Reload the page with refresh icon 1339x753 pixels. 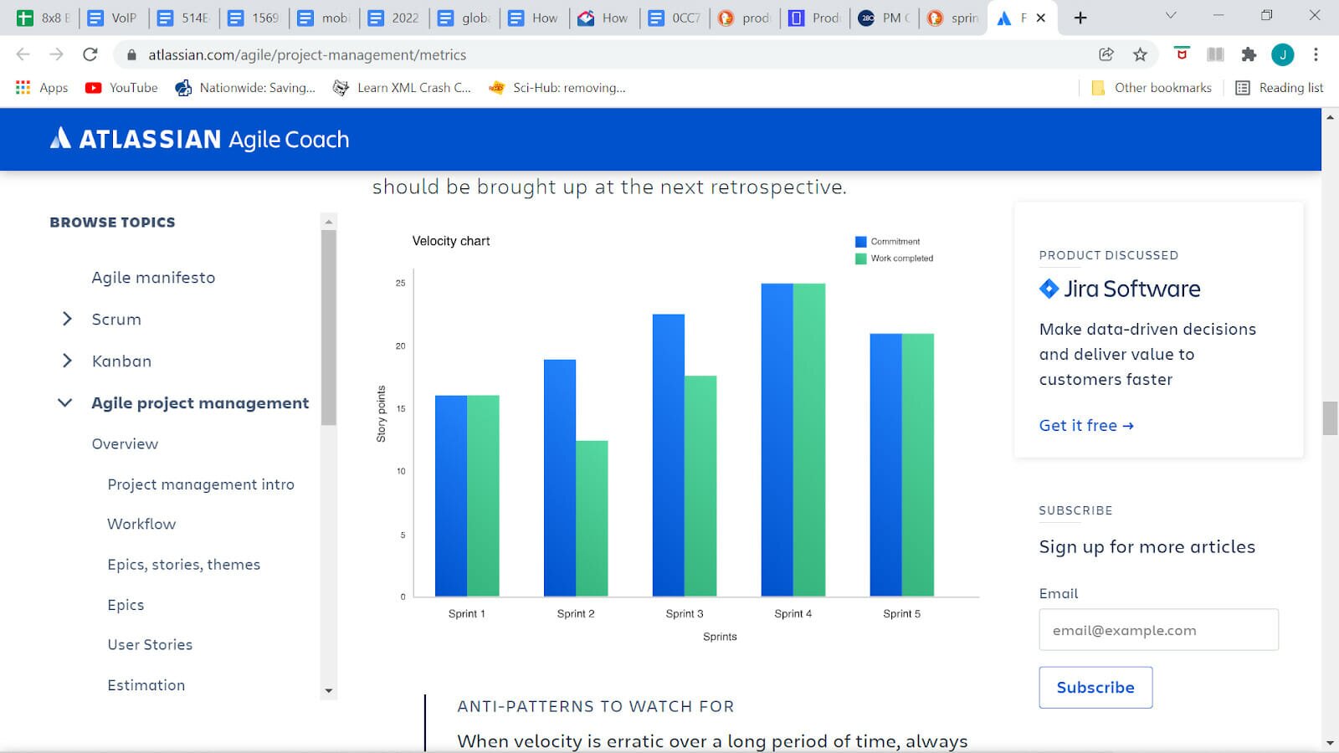click(90, 54)
